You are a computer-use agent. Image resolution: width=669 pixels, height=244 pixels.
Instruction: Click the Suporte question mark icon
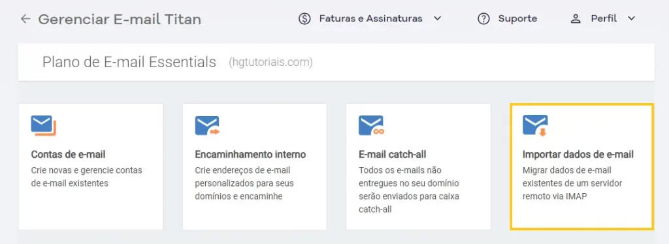[483, 19]
